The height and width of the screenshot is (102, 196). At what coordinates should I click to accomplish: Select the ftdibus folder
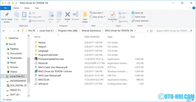(42, 42)
